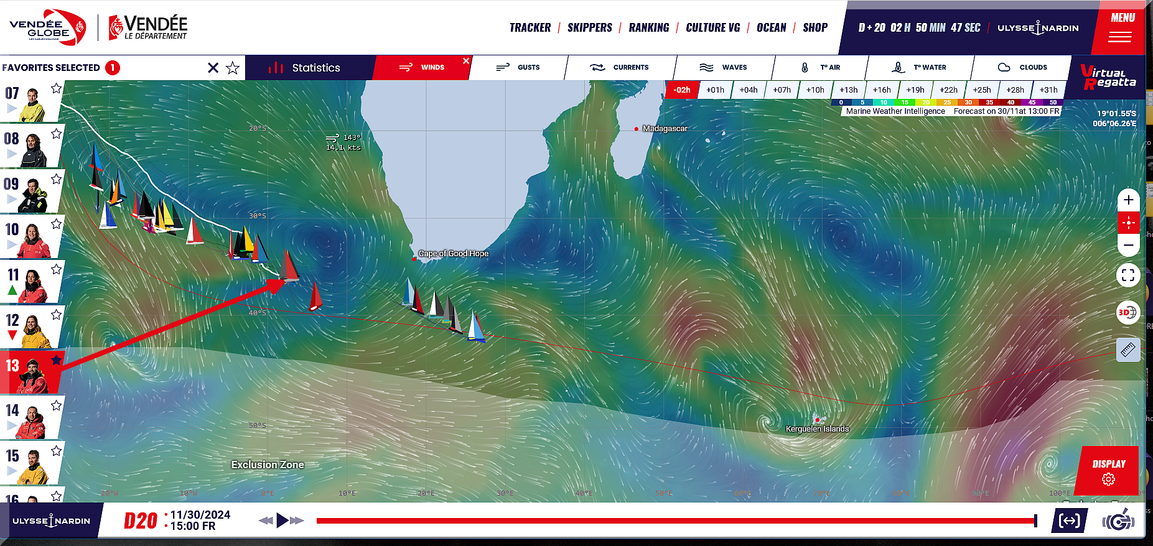Click the red timeline progress bar
This screenshot has width=1153, height=546.
pos(675,521)
